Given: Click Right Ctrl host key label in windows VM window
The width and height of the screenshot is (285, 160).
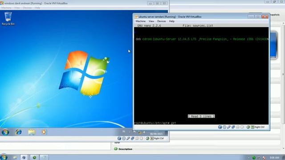Looking at the screenshot, I should pos(159,138).
